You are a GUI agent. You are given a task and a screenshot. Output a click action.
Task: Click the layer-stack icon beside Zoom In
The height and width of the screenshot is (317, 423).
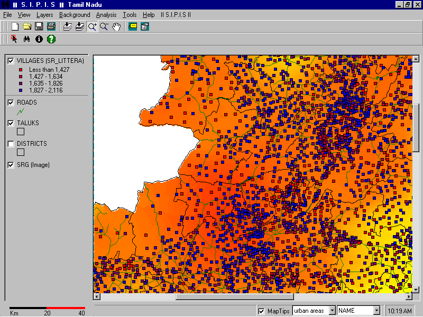[x=80, y=26]
